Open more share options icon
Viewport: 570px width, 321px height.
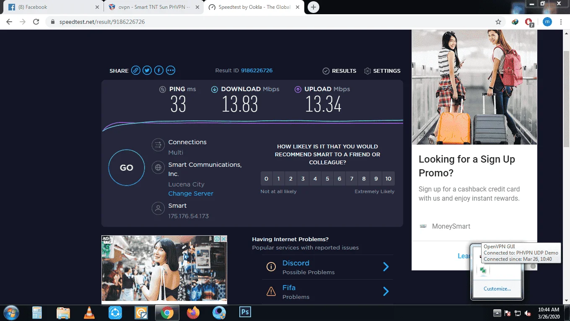point(171,71)
